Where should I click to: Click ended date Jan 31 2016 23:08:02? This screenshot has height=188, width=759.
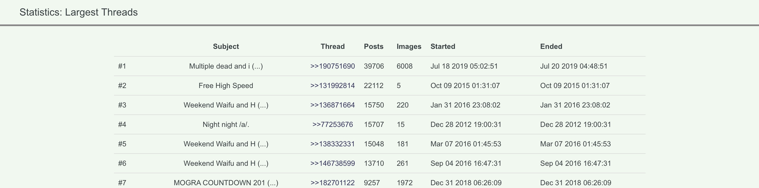[575, 105]
